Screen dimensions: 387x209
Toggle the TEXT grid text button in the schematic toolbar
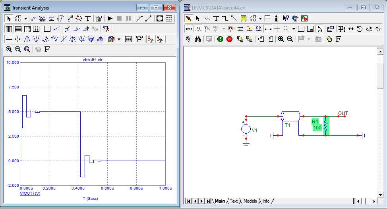pos(189,29)
